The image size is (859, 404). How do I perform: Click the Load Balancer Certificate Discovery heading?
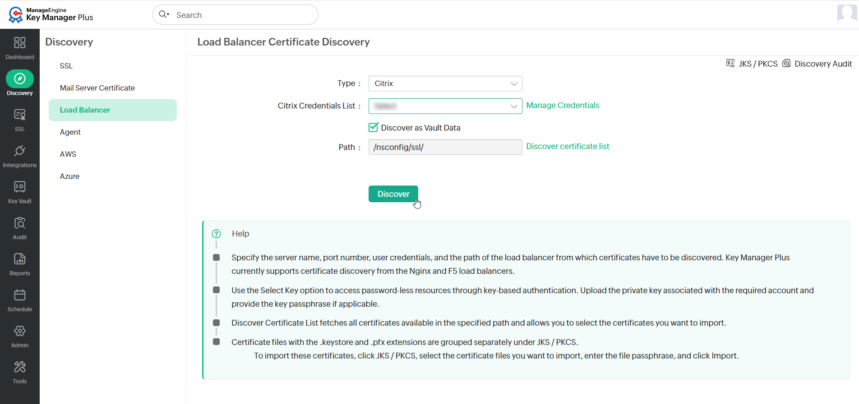283,42
